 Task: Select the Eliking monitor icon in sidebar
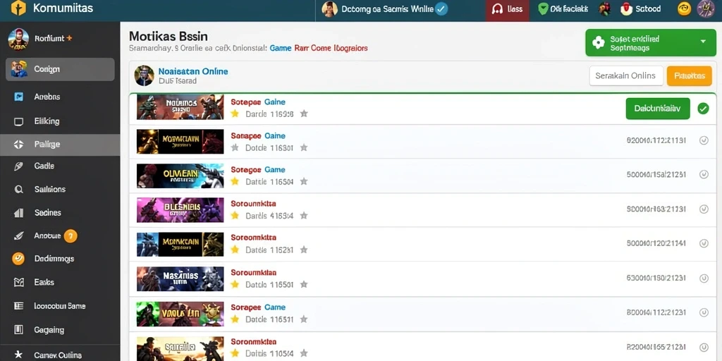18,121
